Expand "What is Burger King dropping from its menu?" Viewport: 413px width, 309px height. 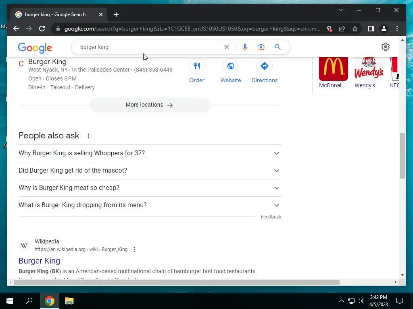[x=150, y=205]
